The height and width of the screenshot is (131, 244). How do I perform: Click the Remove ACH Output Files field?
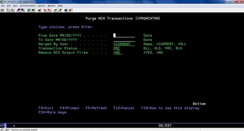tap(117, 53)
